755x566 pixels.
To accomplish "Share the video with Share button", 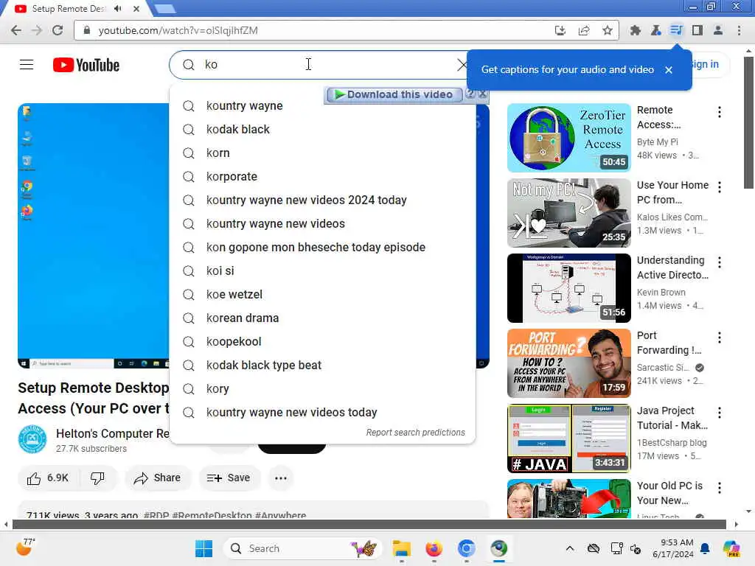I will tap(158, 478).
